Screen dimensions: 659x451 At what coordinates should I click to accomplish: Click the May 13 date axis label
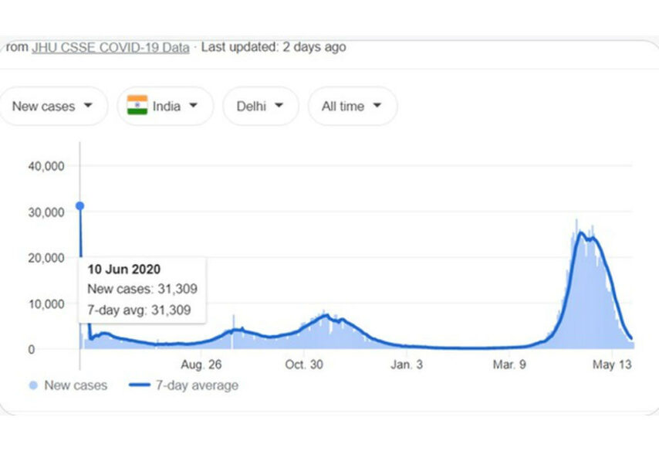click(613, 364)
